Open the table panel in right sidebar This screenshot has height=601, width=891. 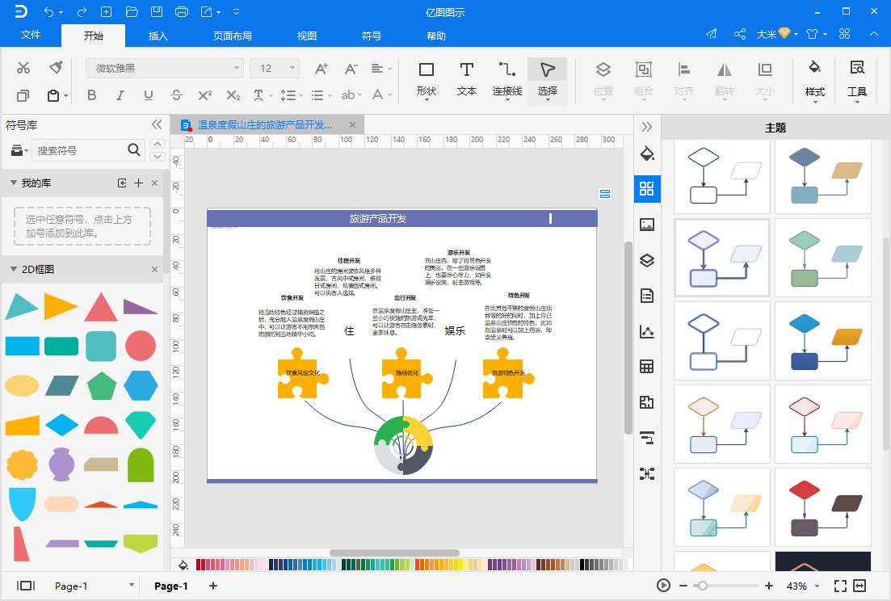click(647, 367)
